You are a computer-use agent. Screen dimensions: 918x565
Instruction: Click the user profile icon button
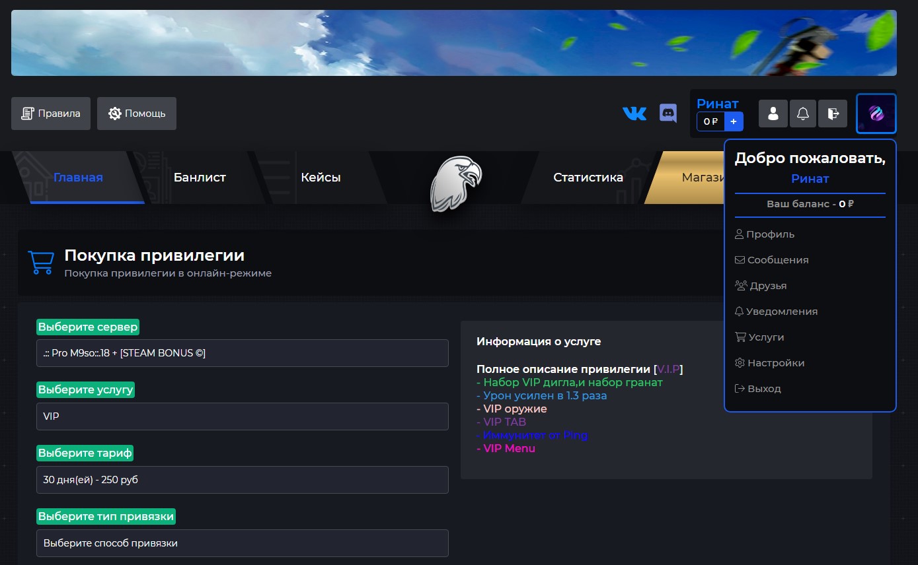[773, 114]
